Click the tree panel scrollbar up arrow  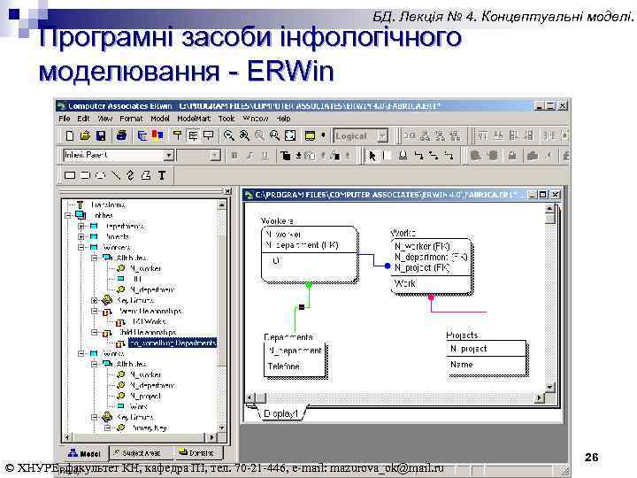221,204
